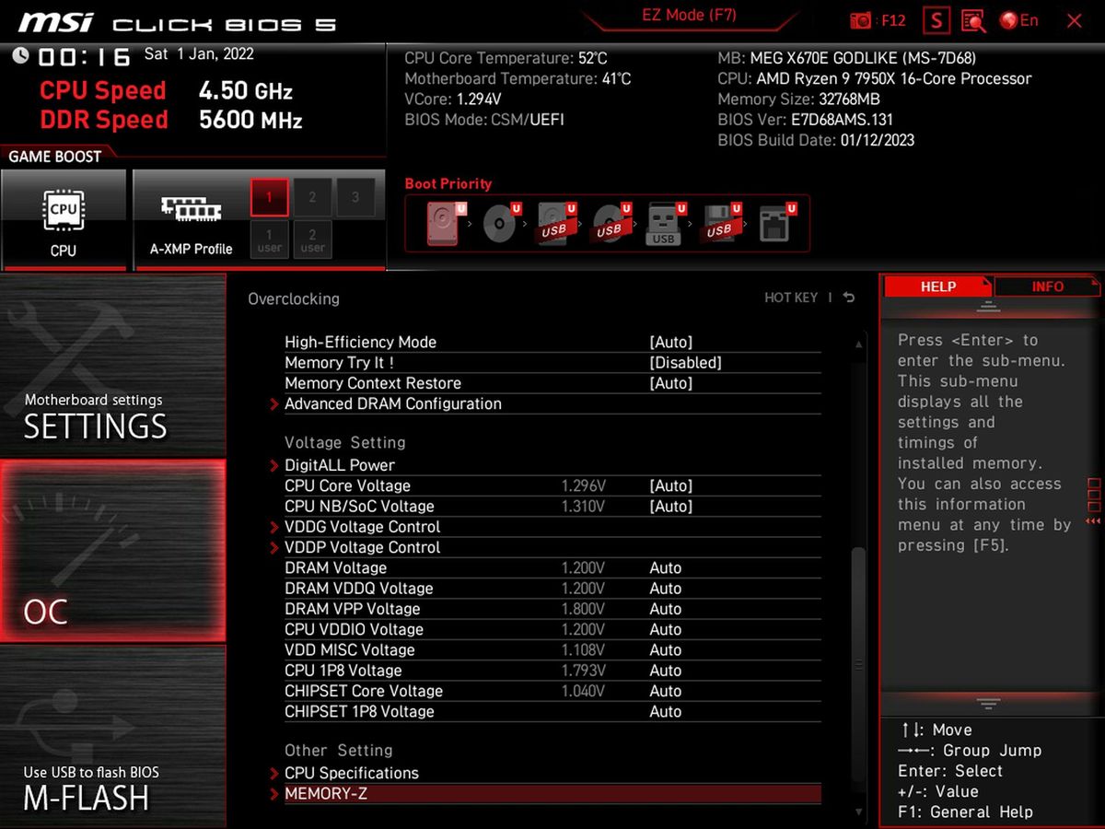
Task: Enable A-XMP profile 2
Action: pyautogui.click(x=312, y=197)
